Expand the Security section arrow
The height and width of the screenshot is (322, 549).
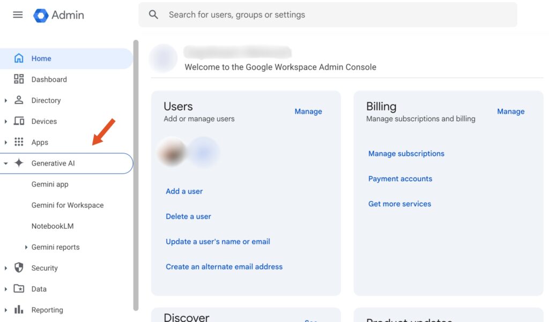coord(5,268)
